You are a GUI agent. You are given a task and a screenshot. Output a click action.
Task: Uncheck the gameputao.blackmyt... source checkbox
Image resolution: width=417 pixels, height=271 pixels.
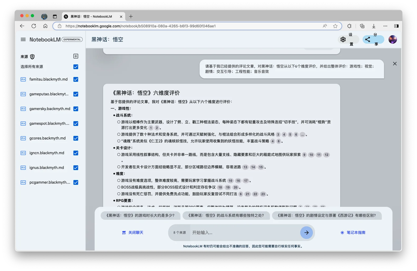tap(76, 94)
